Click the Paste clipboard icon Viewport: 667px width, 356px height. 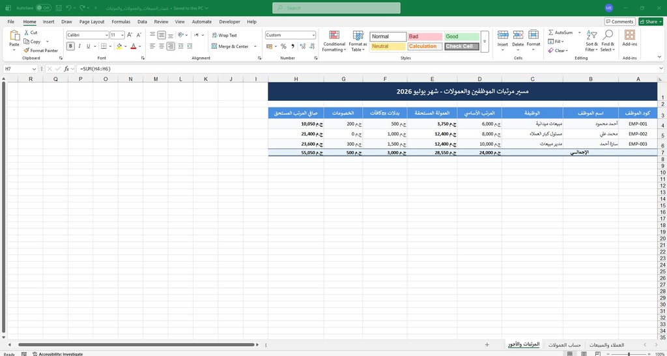click(14, 36)
